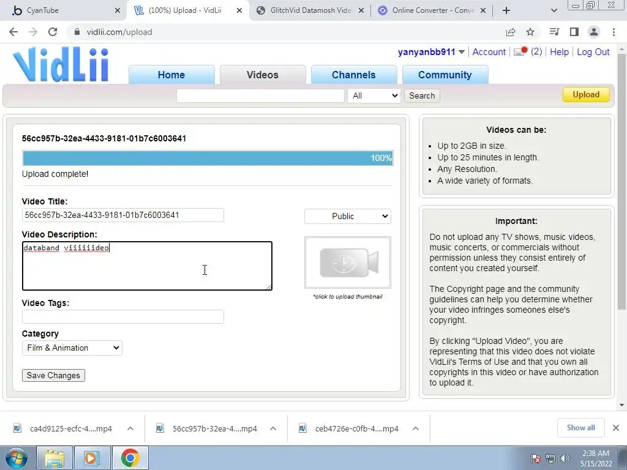Focus the Video Title field
The width and height of the screenshot is (627, 470).
(x=122, y=215)
